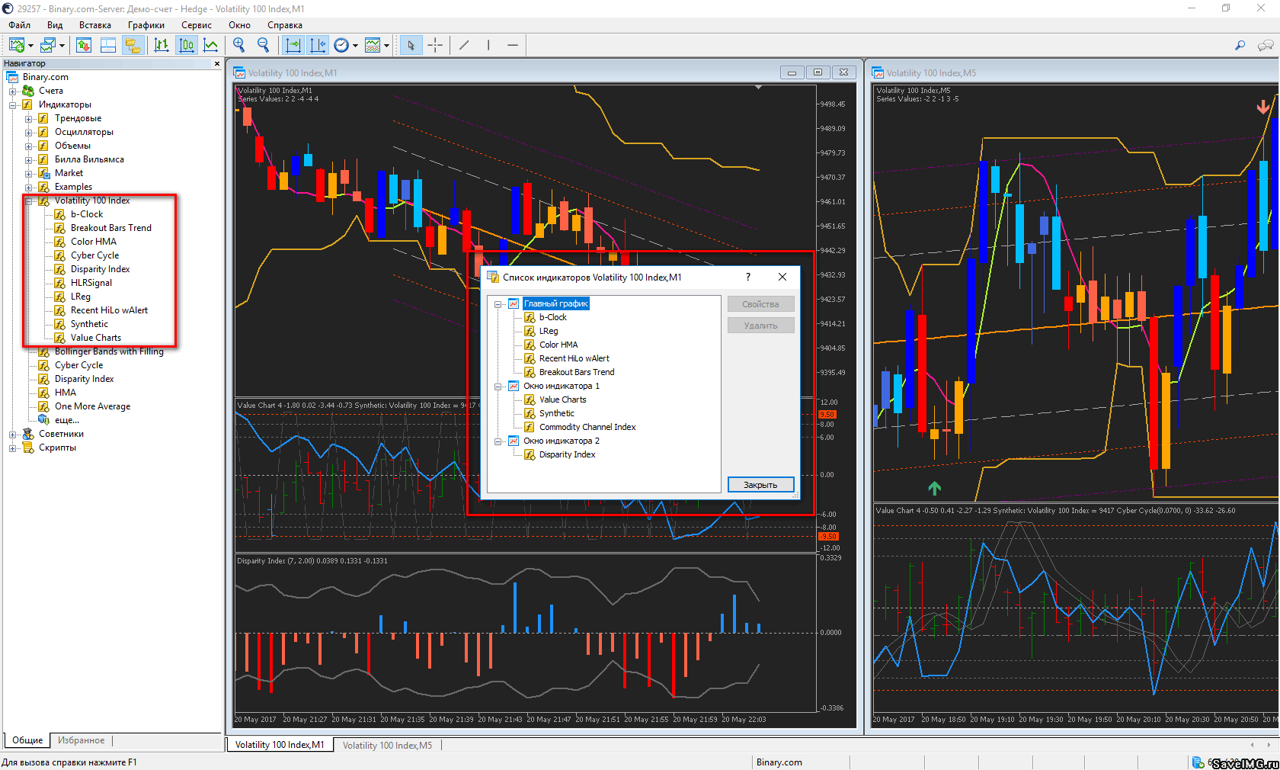The width and height of the screenshot is (1280, 770).
Task: Open the Избранное tab in Navigator
Action: tap(81, 740)
